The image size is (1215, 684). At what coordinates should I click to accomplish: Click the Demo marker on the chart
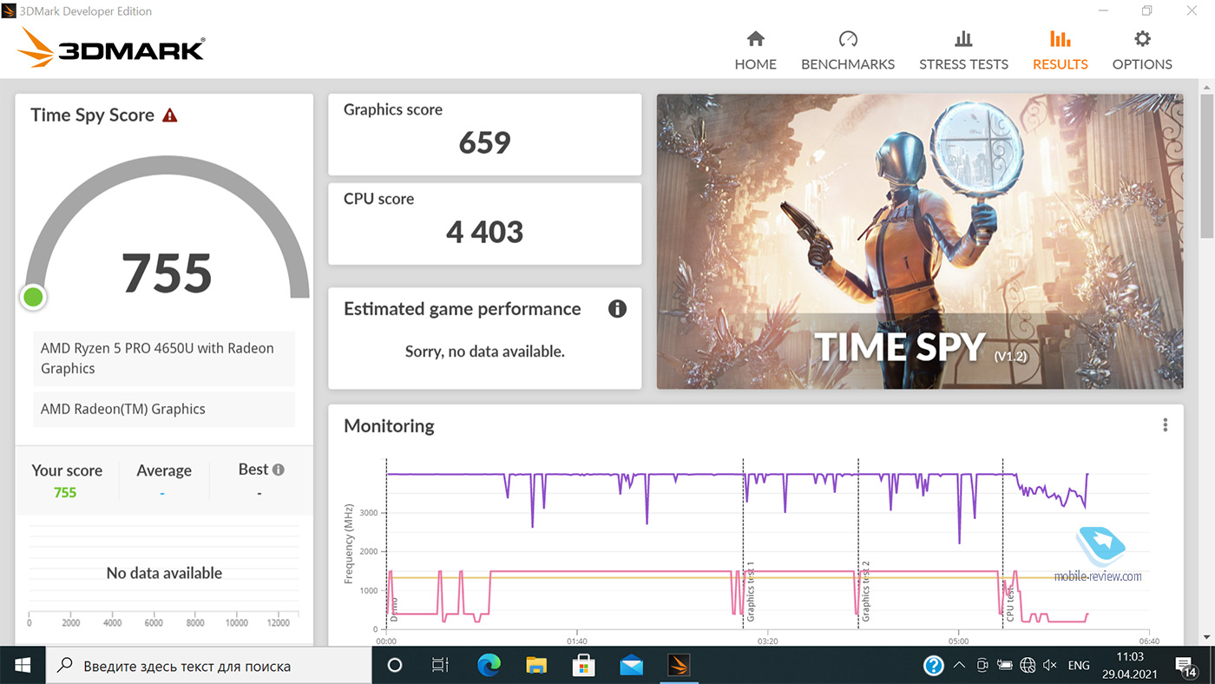click(393, 608)
